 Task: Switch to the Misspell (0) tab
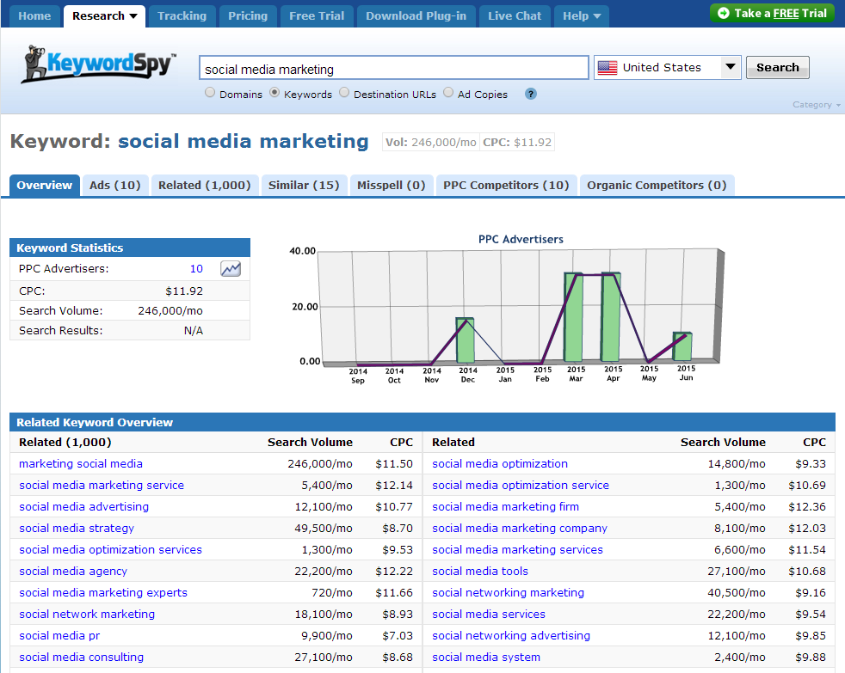click(392, 186)
